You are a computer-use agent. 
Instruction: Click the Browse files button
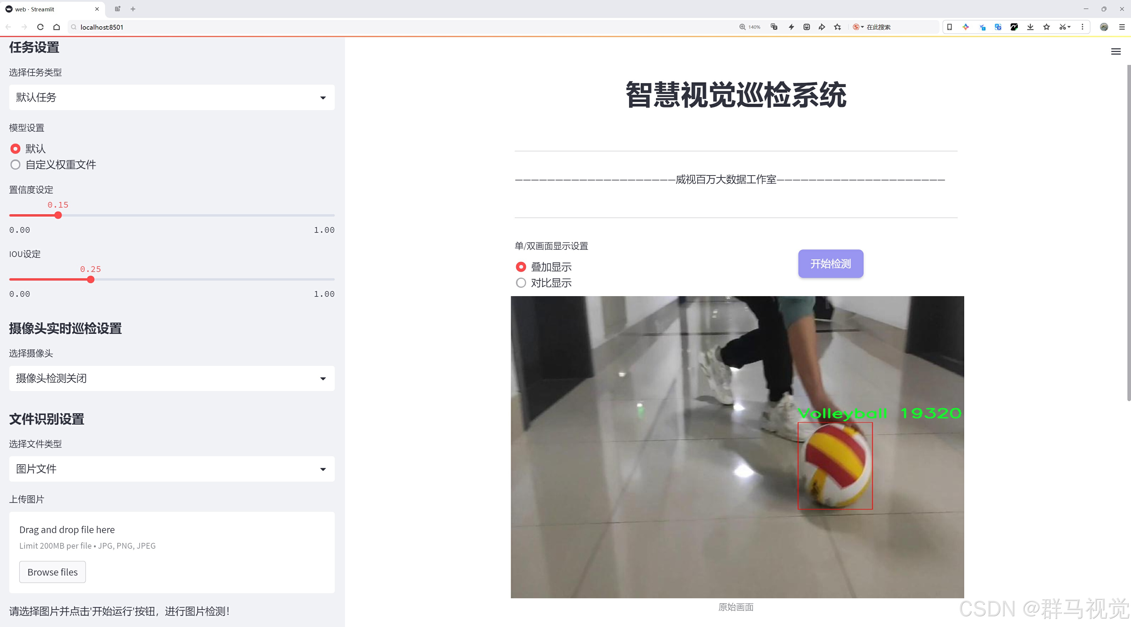(52, 572)
